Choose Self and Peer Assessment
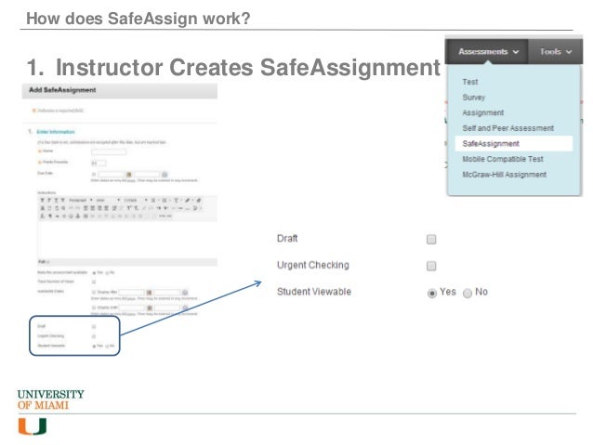This screenshot has height=445, width=593. point(507,128)
